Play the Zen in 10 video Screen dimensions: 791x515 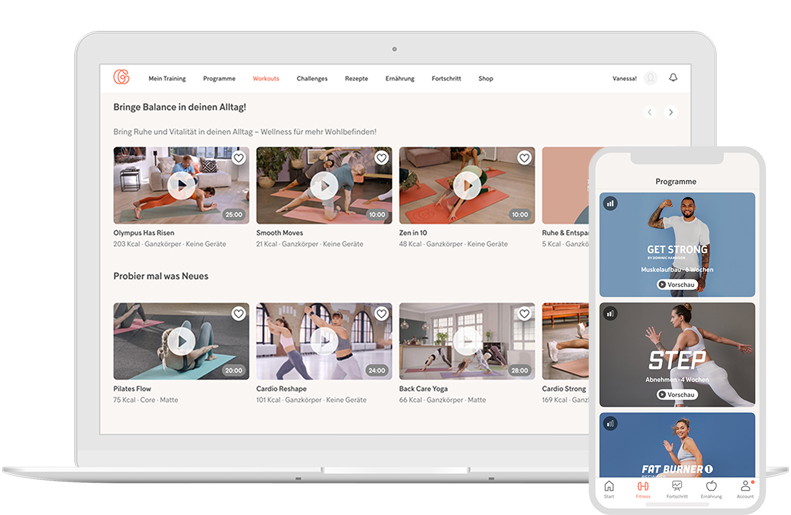tap(467, 185)
